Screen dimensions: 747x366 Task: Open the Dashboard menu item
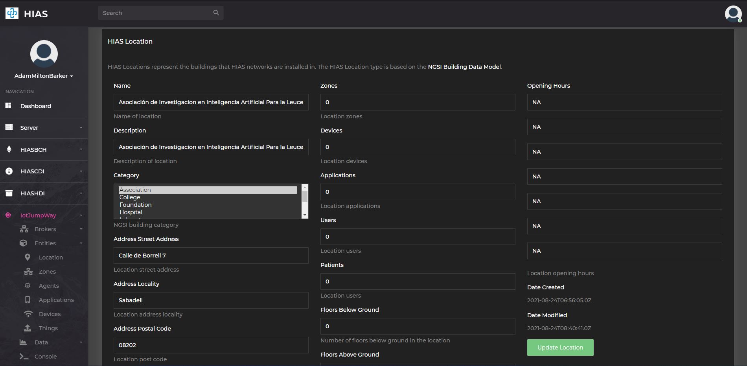pyautogui.click(x=36, y=106)
